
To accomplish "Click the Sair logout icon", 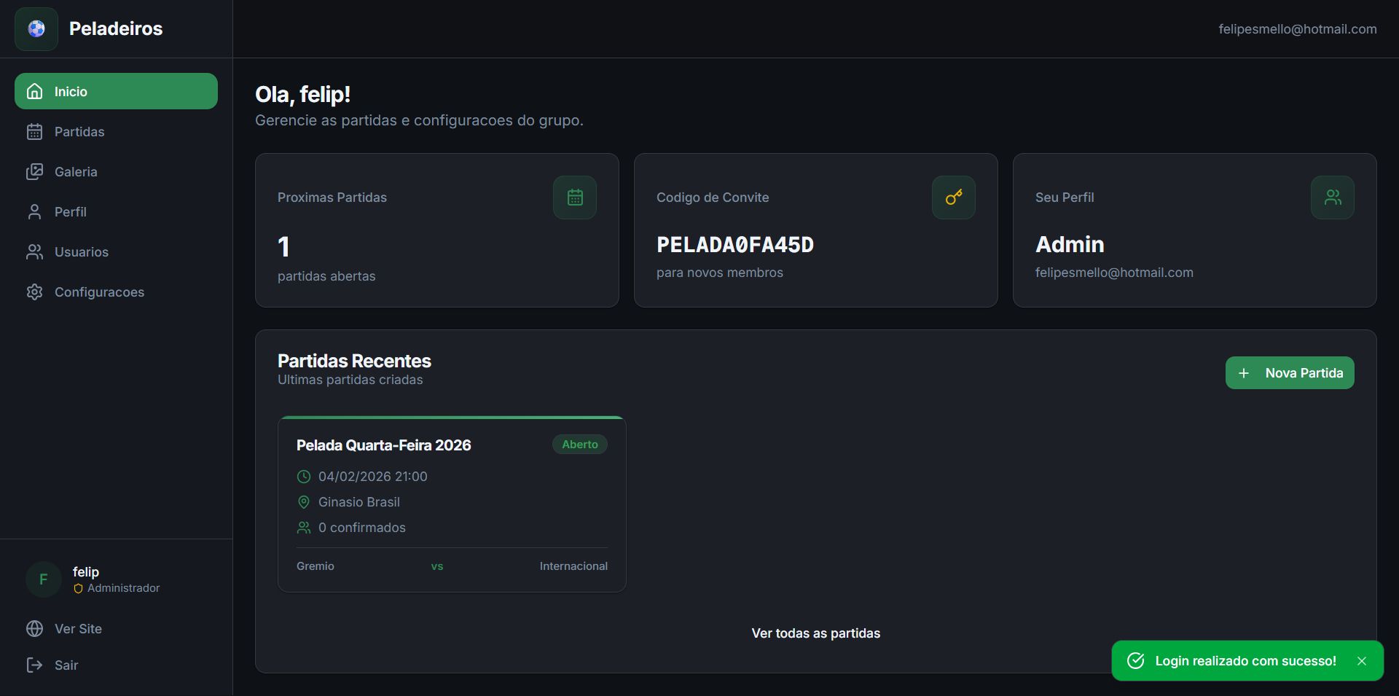I will (32, 665).
